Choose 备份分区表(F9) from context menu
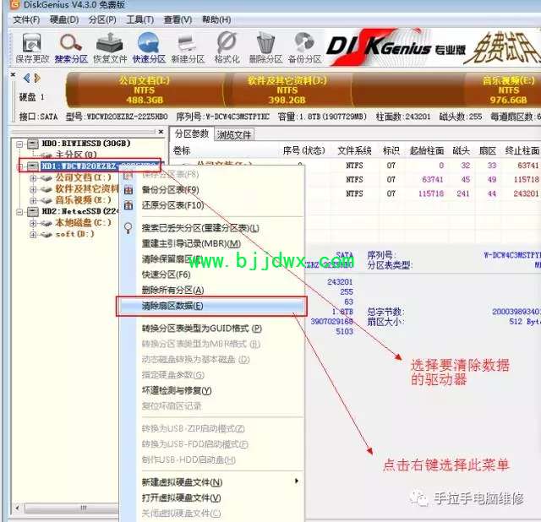 (x=211, y=190)
